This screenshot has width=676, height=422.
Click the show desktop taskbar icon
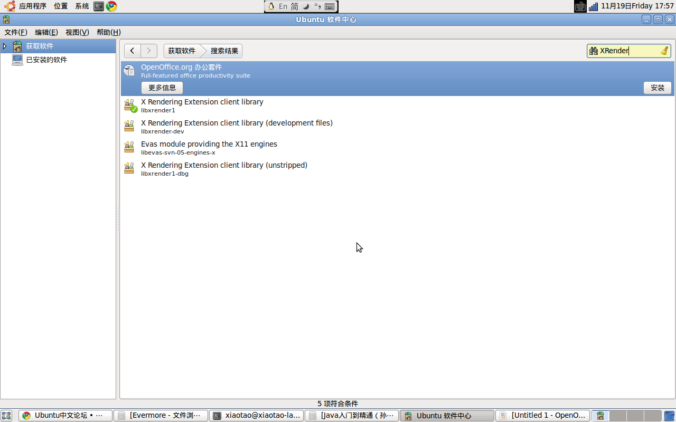pyautogui.click(x=6, y=416)
